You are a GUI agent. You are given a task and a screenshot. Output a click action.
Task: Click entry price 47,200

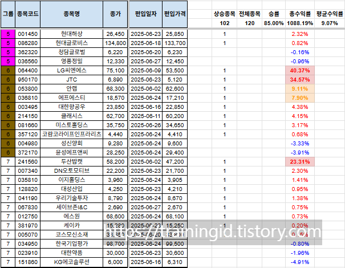point(175,162)
